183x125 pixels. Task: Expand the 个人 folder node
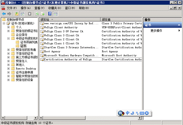click(x=8, y=27)
